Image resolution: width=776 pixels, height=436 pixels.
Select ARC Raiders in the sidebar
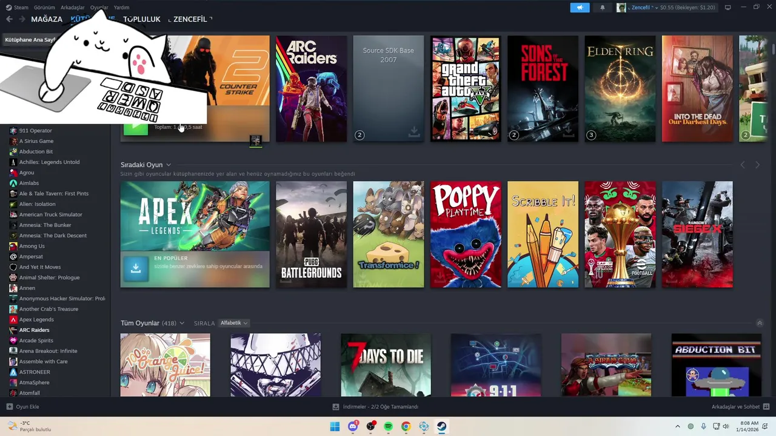point(34,330)
